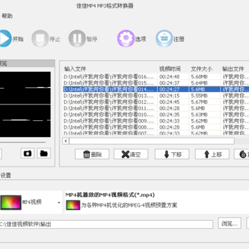Image resolution: width=249 pixels, height=249 pixels.
Task: Click the file size cell 5.64MB
Action: [x=199, y=83]
